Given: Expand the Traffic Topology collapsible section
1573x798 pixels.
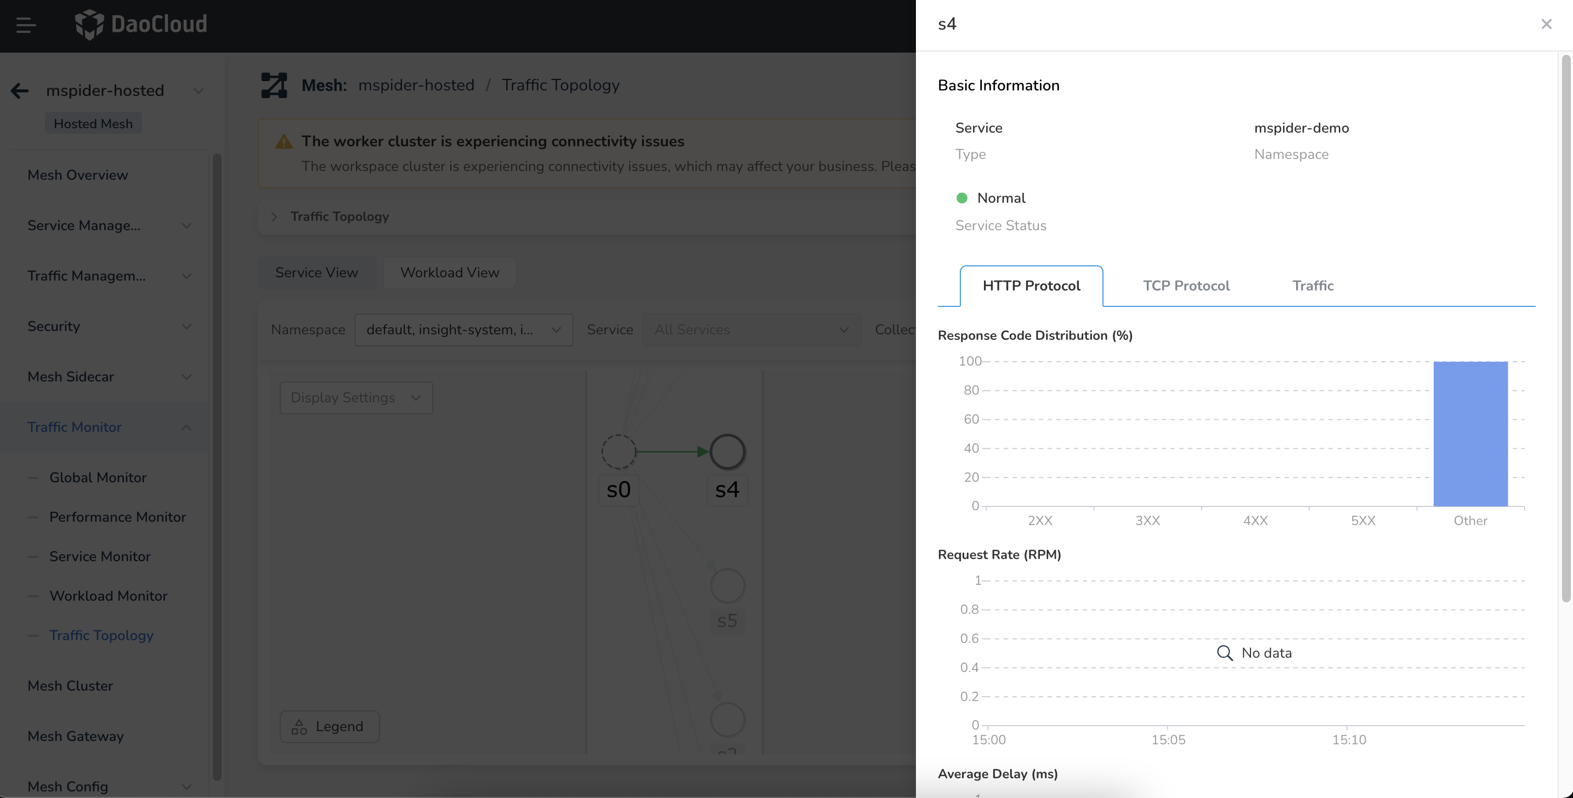Looking at the screenshot, I should 274,216.
